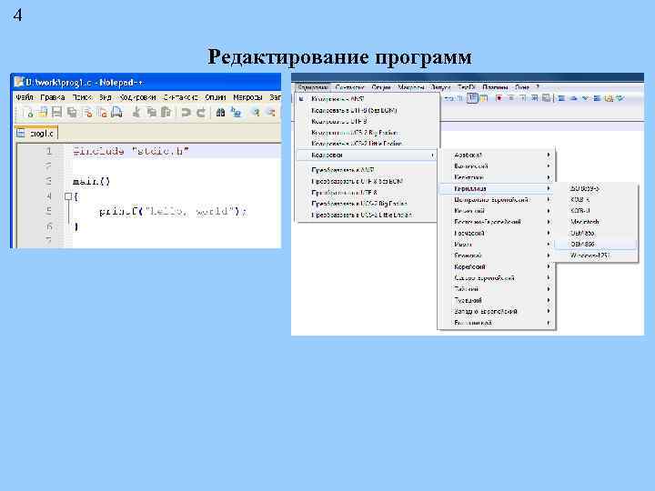Click the #include "stdio.h" code line
The height and width of the screenshot is (491, 655).
click(131, 151)
